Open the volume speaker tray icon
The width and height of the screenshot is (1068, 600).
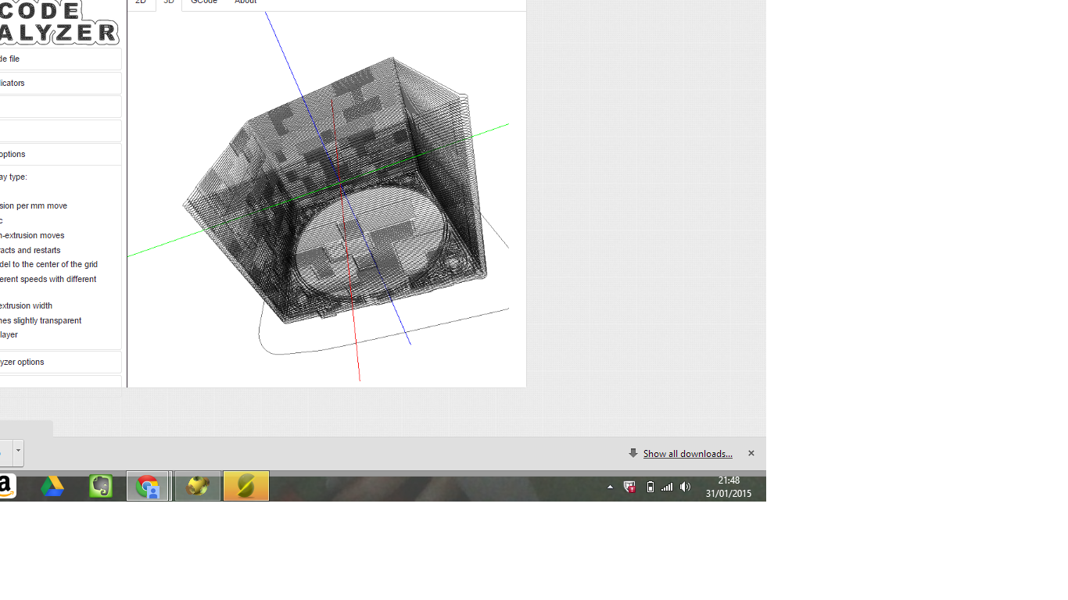686,487
